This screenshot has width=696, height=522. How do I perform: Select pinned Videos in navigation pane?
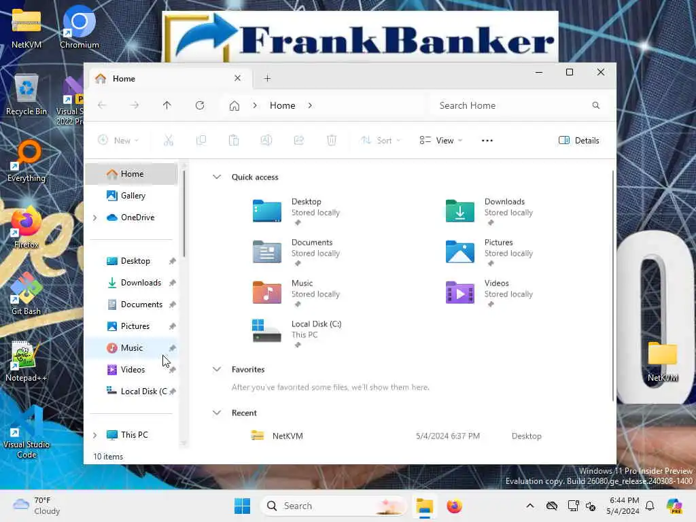pos(132,369)
